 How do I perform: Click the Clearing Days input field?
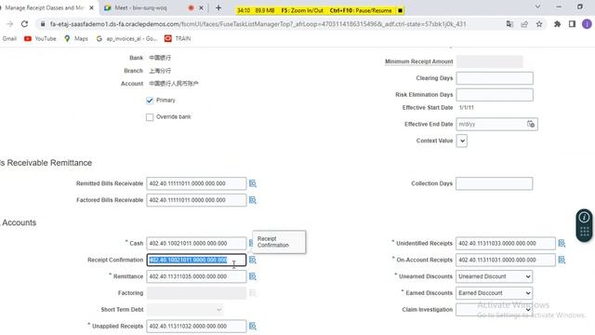[495, 78]
